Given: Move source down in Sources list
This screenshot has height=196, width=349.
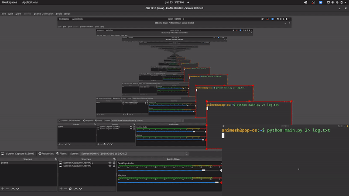Looking at the screenshot, I should point(81,189).
